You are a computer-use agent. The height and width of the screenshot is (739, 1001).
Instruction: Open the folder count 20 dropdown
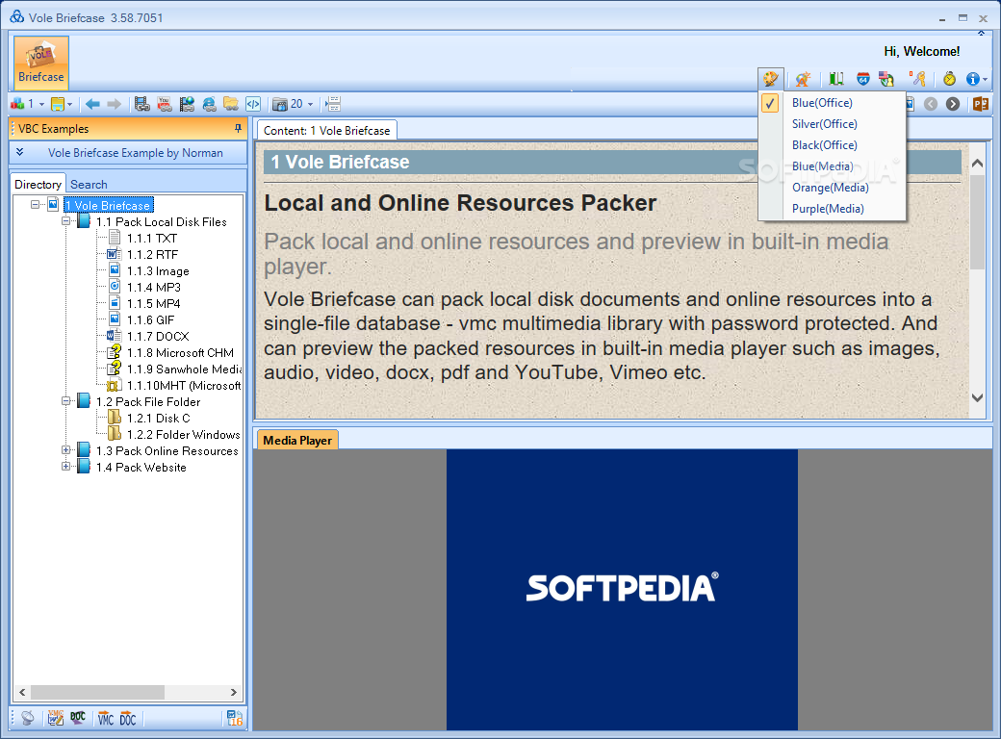pos(310,104)
